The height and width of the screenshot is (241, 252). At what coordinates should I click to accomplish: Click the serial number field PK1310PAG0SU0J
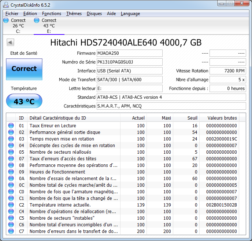[130, 62]
